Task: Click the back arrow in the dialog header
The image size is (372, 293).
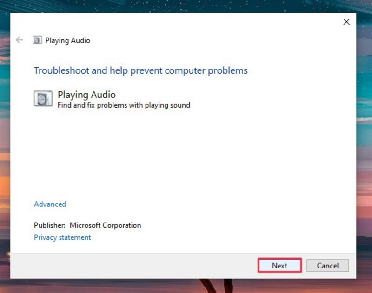Action: pos(20,40)
